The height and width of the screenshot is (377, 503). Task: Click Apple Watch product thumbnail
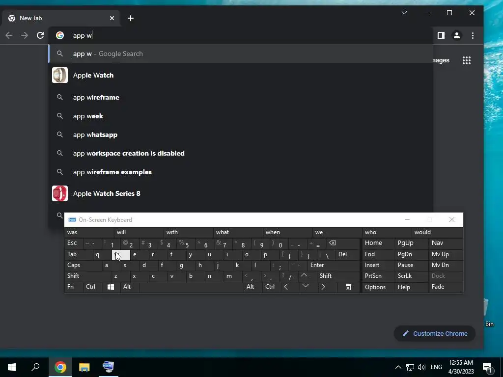(x=60, y=75)
